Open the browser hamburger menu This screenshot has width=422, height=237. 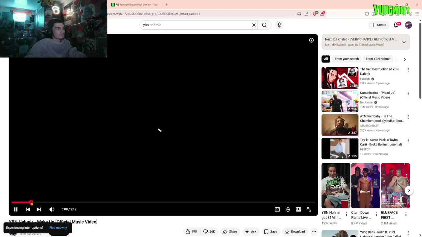tap(417, 14)
